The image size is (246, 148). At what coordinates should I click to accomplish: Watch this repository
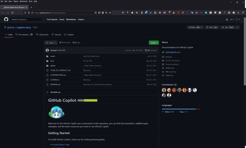click(x=194, y=27)
